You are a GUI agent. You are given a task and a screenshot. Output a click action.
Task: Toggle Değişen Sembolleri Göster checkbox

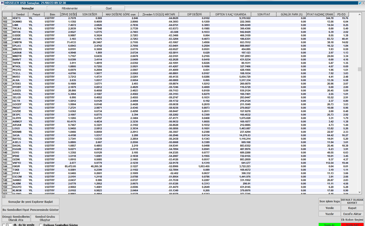41,225
